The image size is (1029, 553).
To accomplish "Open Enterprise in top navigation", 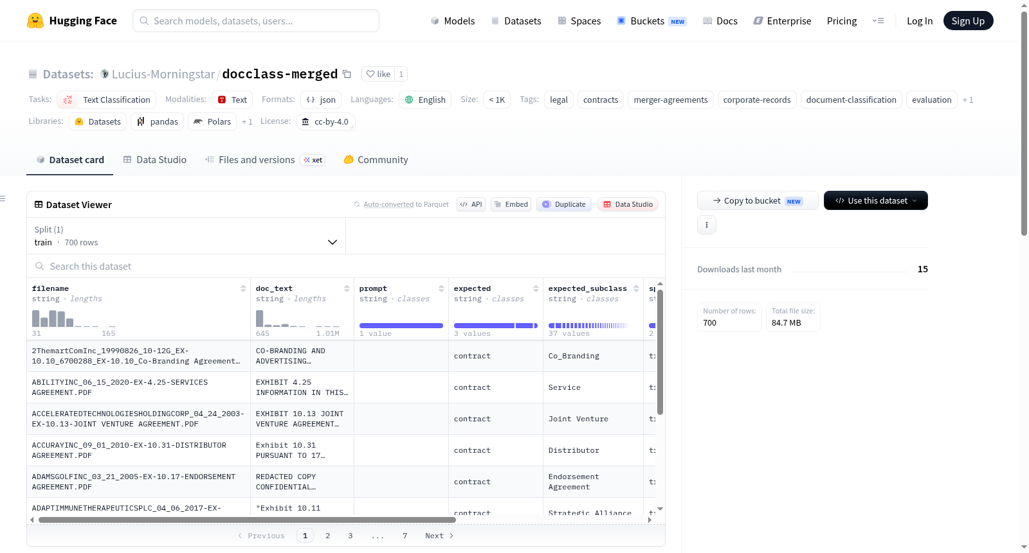I will tap(783, 21).
